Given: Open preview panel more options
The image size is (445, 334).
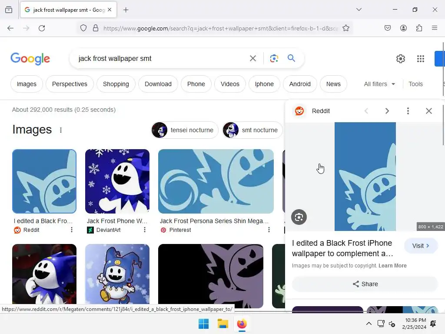Looking at the screenshot, I should pyautogui.click(x=408, y=111).
